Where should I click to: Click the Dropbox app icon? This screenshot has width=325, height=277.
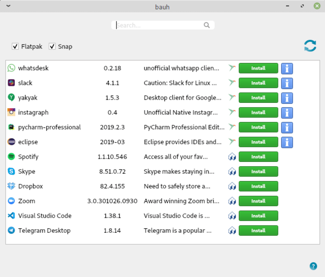pos(11,186)
